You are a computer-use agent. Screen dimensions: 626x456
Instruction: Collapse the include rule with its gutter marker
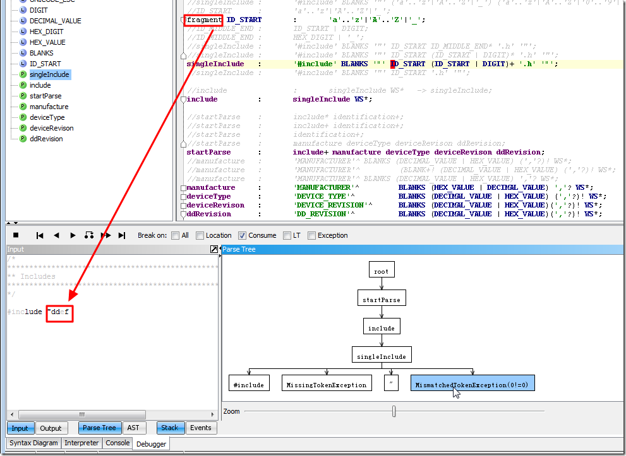(183, 99)
